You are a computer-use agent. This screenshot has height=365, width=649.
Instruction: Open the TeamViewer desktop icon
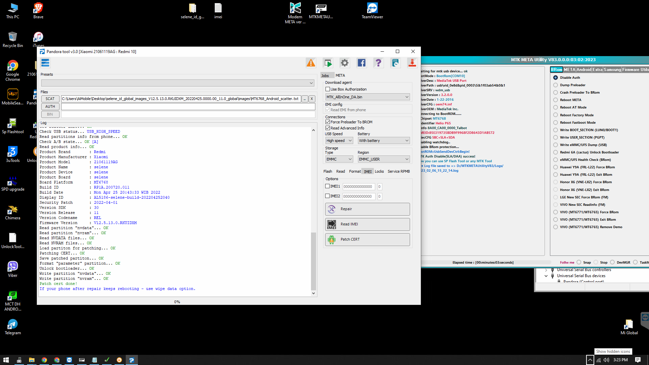coord(372,11)
